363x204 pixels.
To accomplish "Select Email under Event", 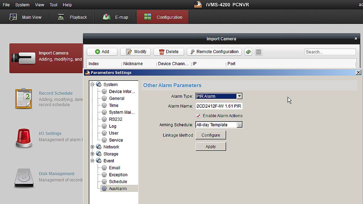I will tap(115, 168).
